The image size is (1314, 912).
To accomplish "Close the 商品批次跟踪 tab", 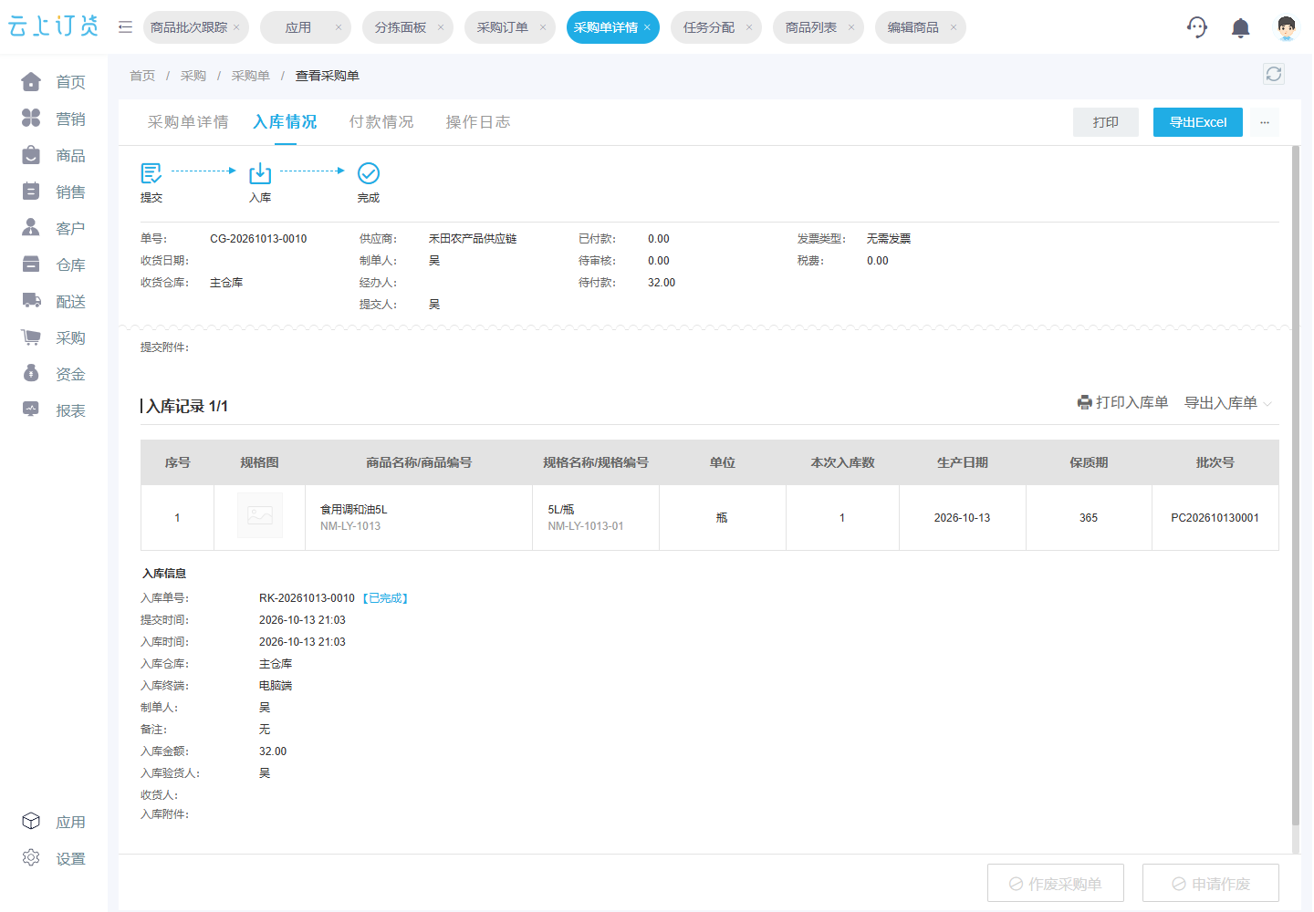I will [236, 27].
